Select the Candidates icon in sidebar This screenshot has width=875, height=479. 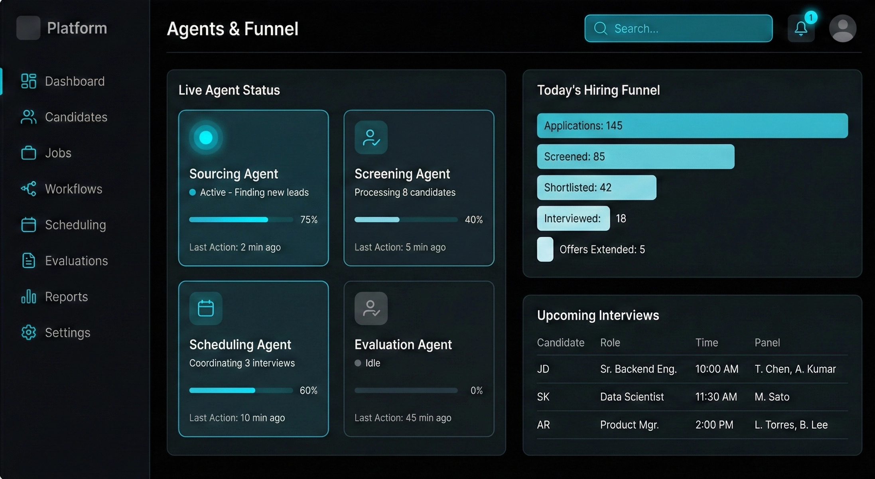(x=28, y=117)
